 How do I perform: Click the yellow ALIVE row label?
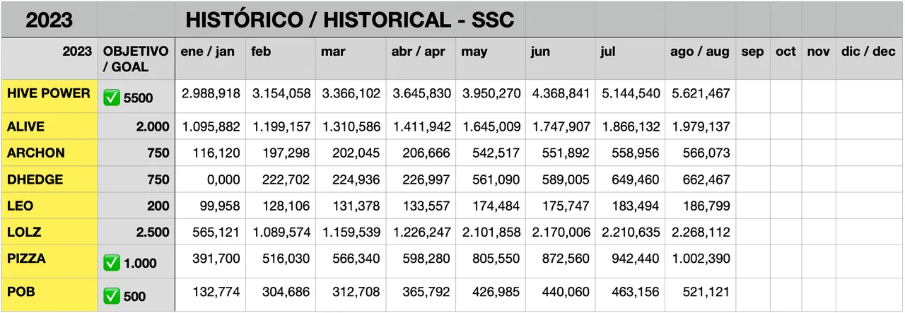point(26,127)
